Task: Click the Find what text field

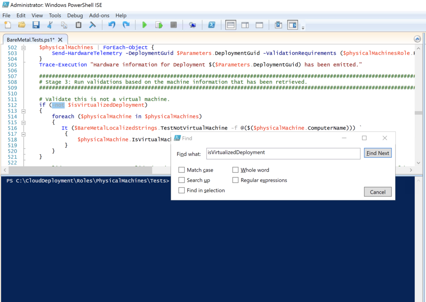Action: (x=283, y=153)
